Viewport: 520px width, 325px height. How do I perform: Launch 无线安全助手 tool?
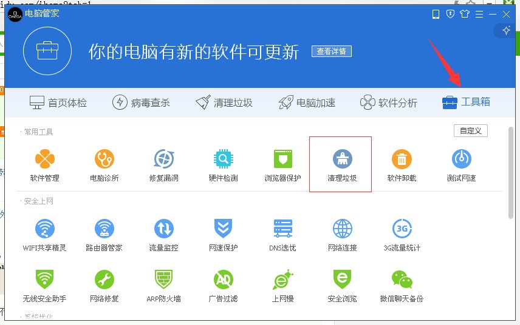click(45, 286)
